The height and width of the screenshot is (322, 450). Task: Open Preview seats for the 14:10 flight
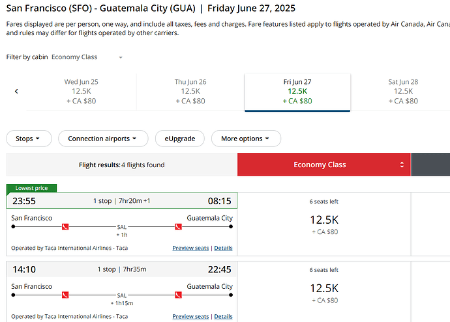pyautogui.click(x=190, y=317)
